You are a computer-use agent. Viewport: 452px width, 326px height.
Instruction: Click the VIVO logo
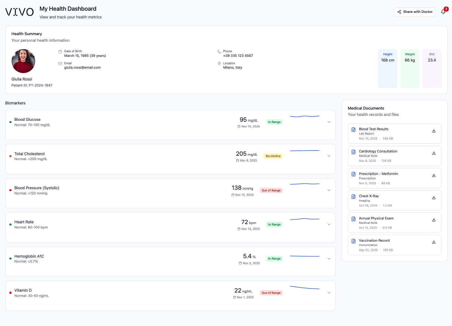click(x=19, y=12)
